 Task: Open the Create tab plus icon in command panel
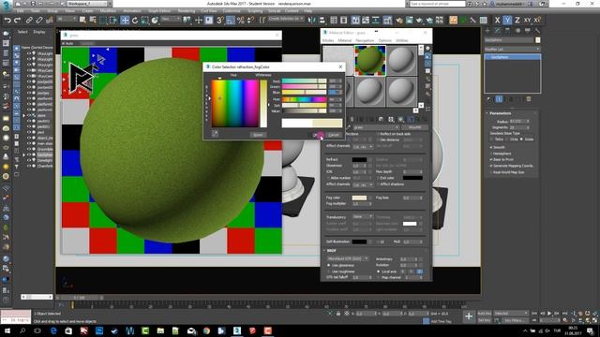(x=487, y=30)
